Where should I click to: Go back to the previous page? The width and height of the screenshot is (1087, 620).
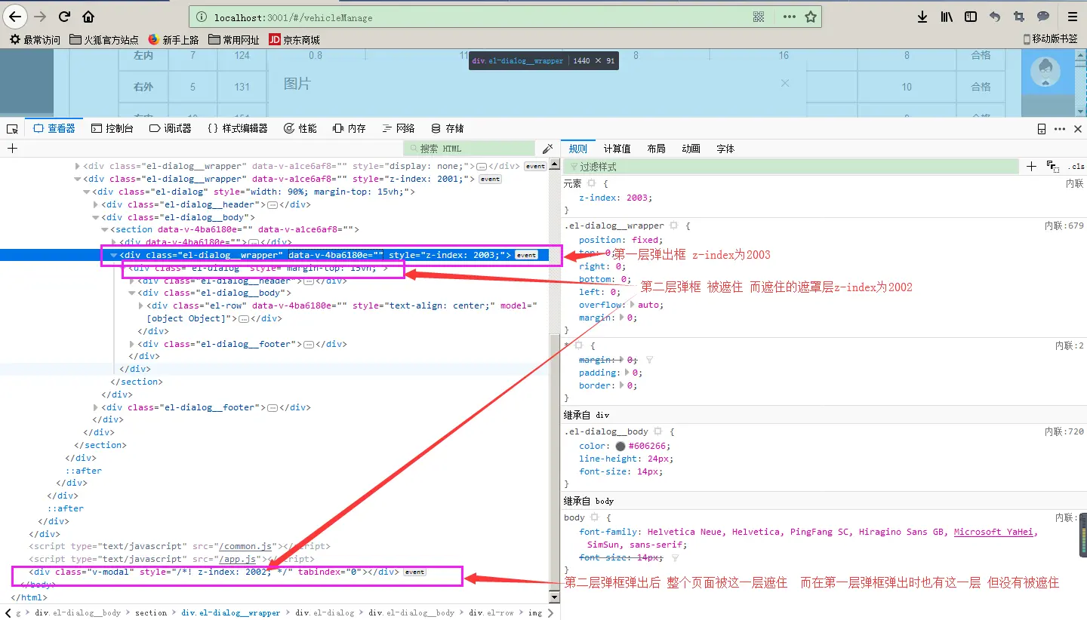(16, 17)
